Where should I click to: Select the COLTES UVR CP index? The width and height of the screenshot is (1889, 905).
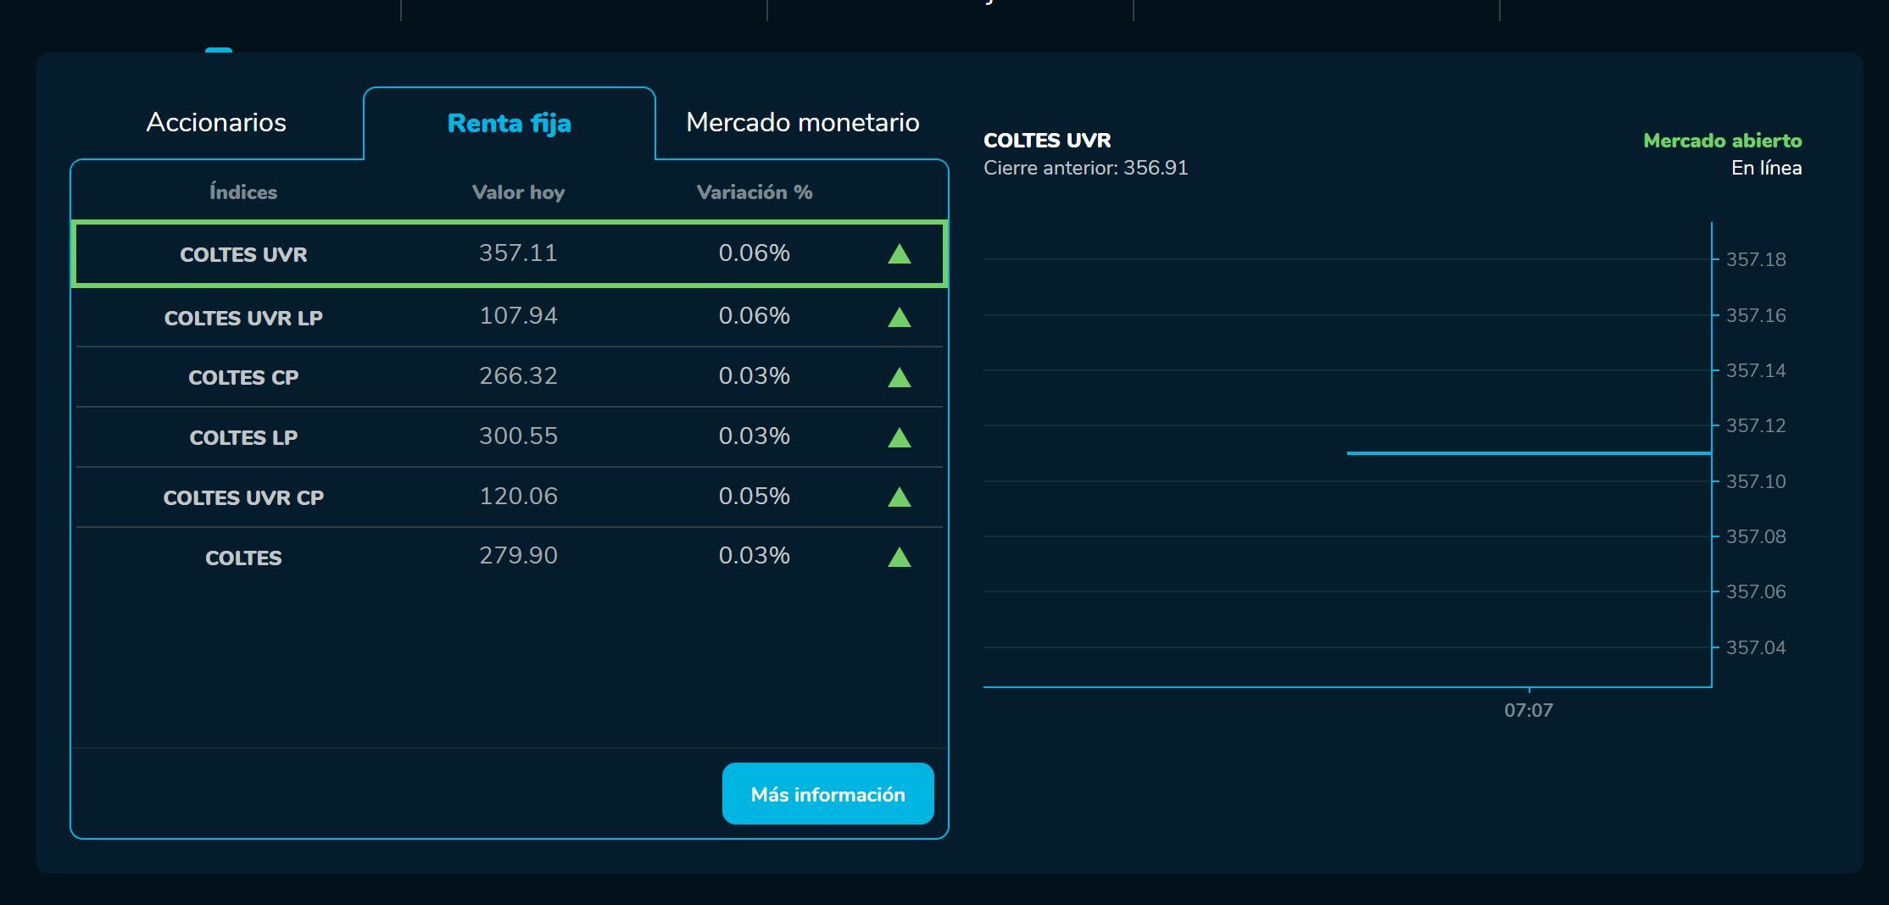[x=243, y=498]
